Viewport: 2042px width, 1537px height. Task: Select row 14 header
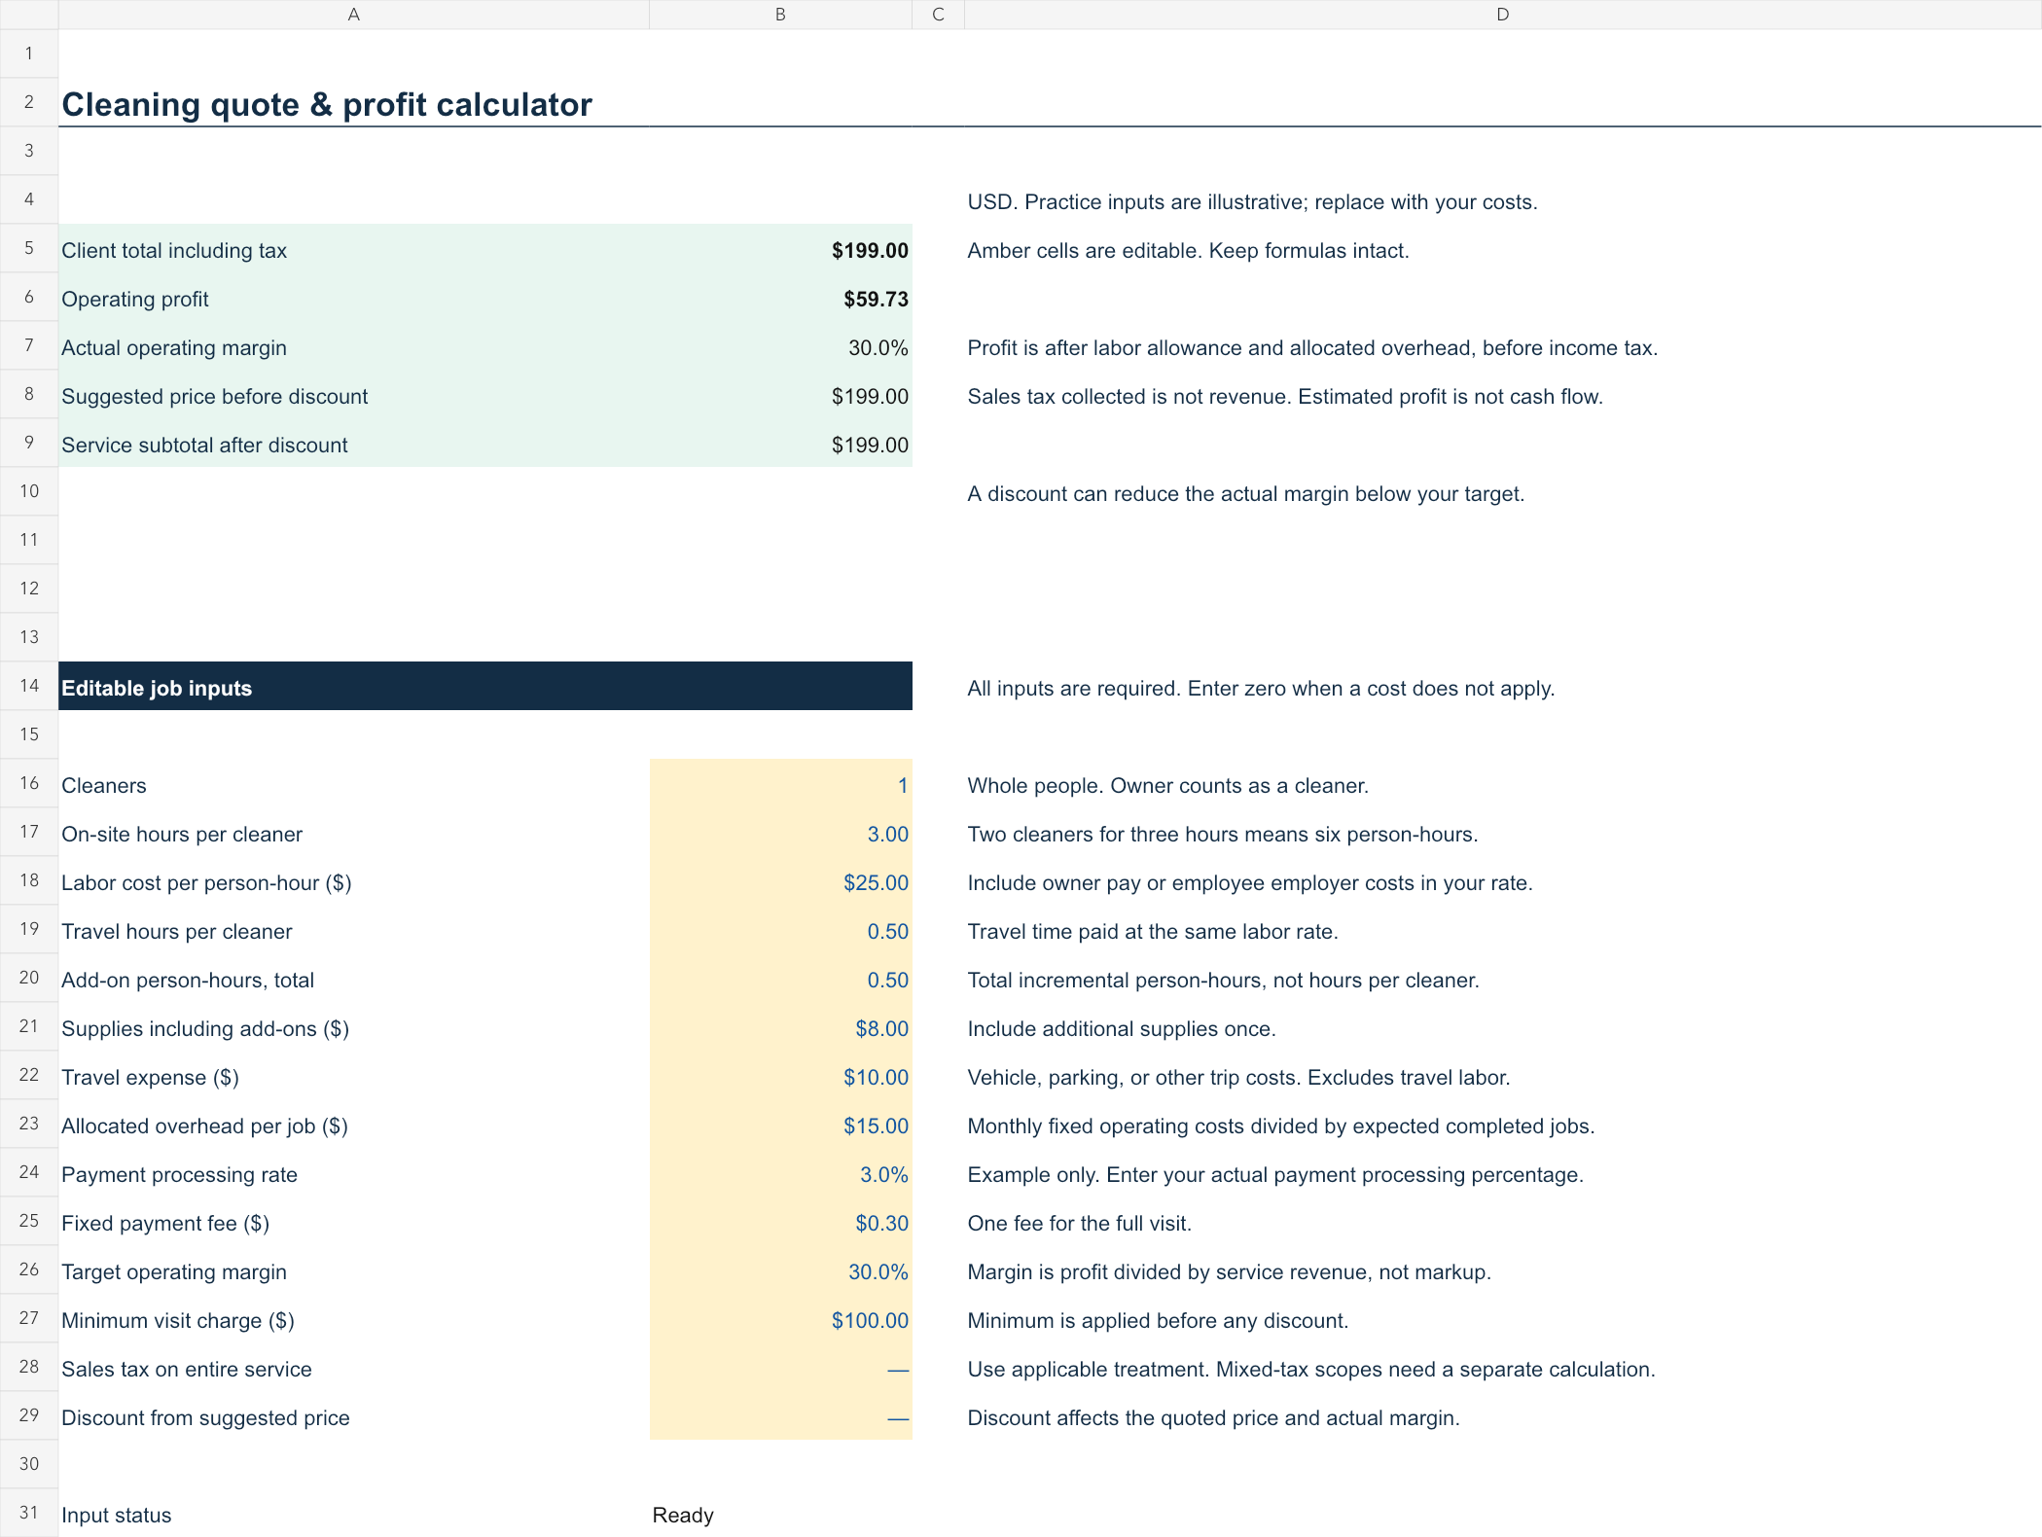click(x=29, y=686)
